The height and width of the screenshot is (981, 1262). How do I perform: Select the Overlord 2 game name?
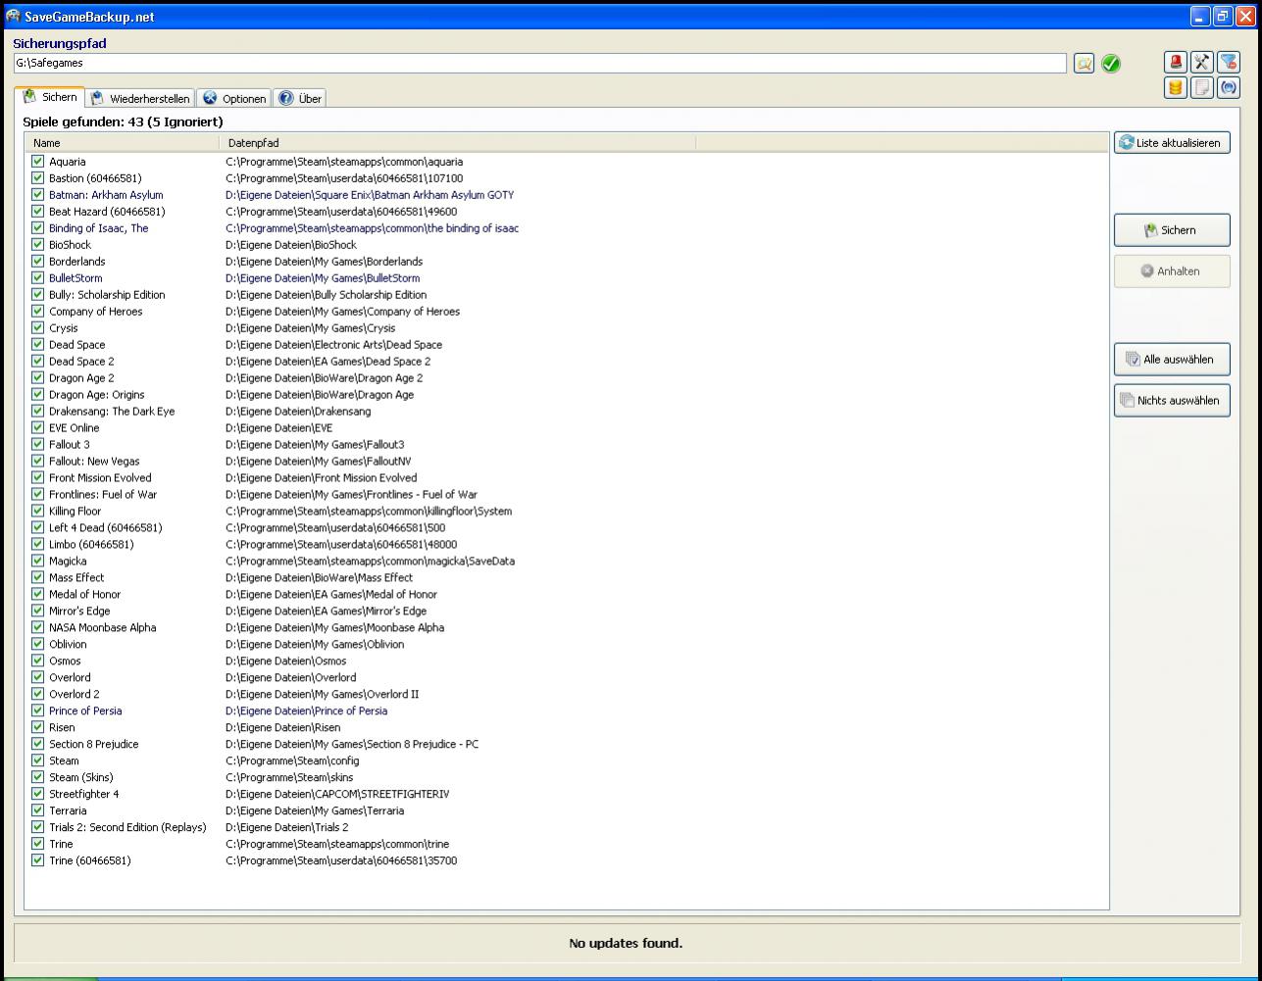pos(75,695)
